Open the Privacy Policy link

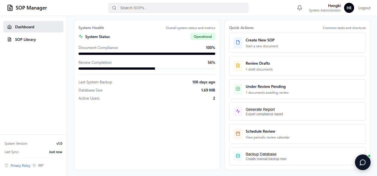(x=20, y=166)
